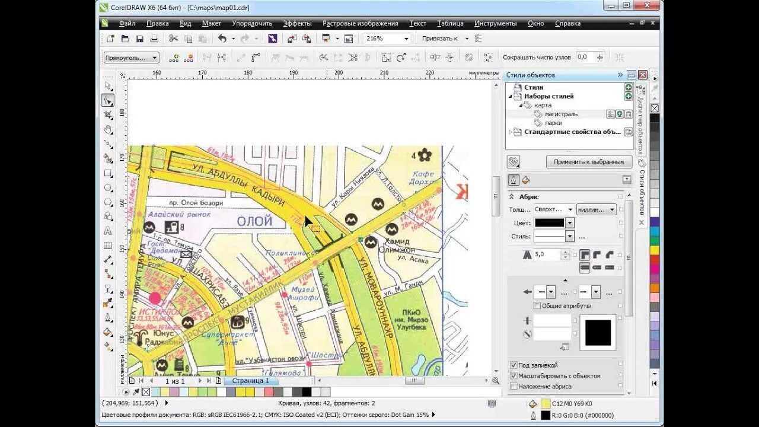The width and height of the screenshot is (759, 427).
Task: Select the магистраль style item
Action: click(x=561, y=114)
